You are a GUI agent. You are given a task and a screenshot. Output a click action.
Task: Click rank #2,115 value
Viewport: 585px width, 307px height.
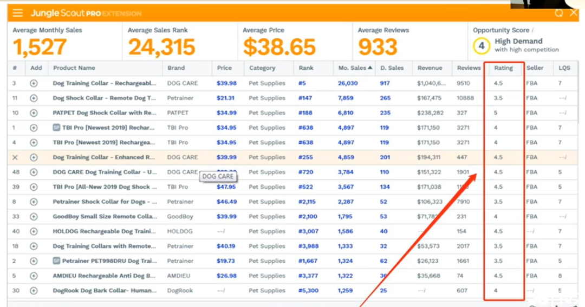[307, 202]
